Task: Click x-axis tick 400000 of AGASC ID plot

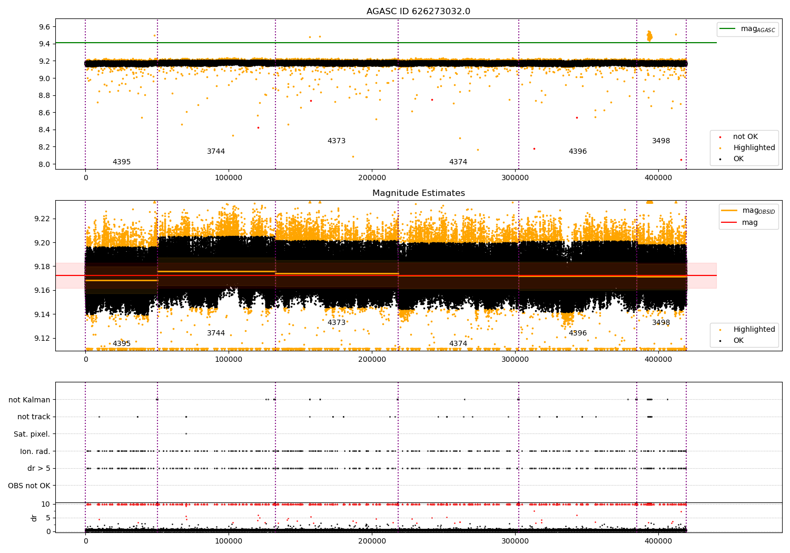Action: pyautogui.click(x=658, y=178)
